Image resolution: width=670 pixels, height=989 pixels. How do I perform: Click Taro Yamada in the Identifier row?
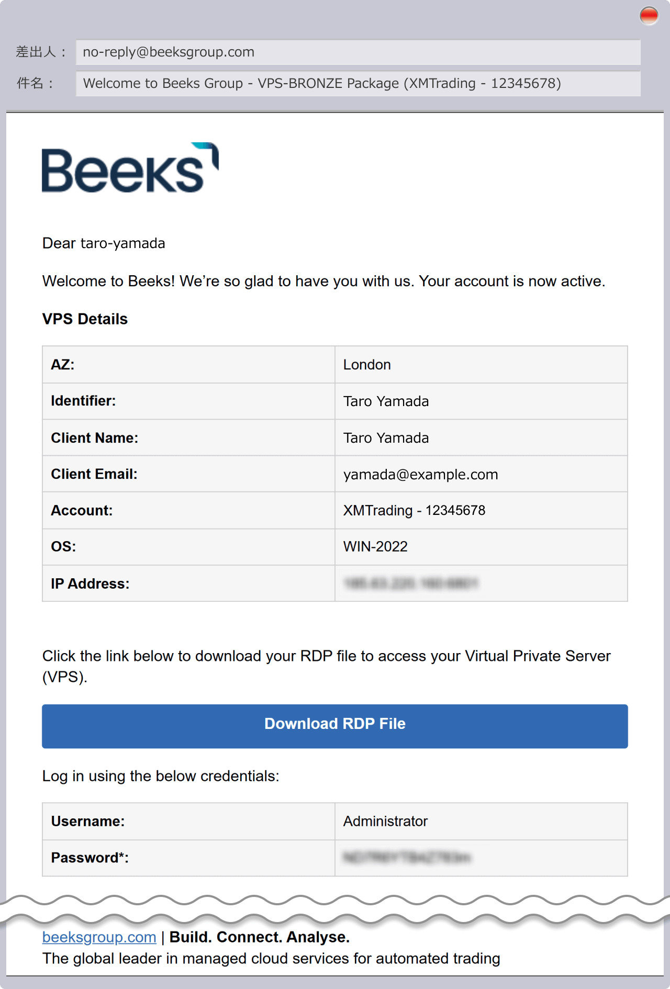click(386, 401)
